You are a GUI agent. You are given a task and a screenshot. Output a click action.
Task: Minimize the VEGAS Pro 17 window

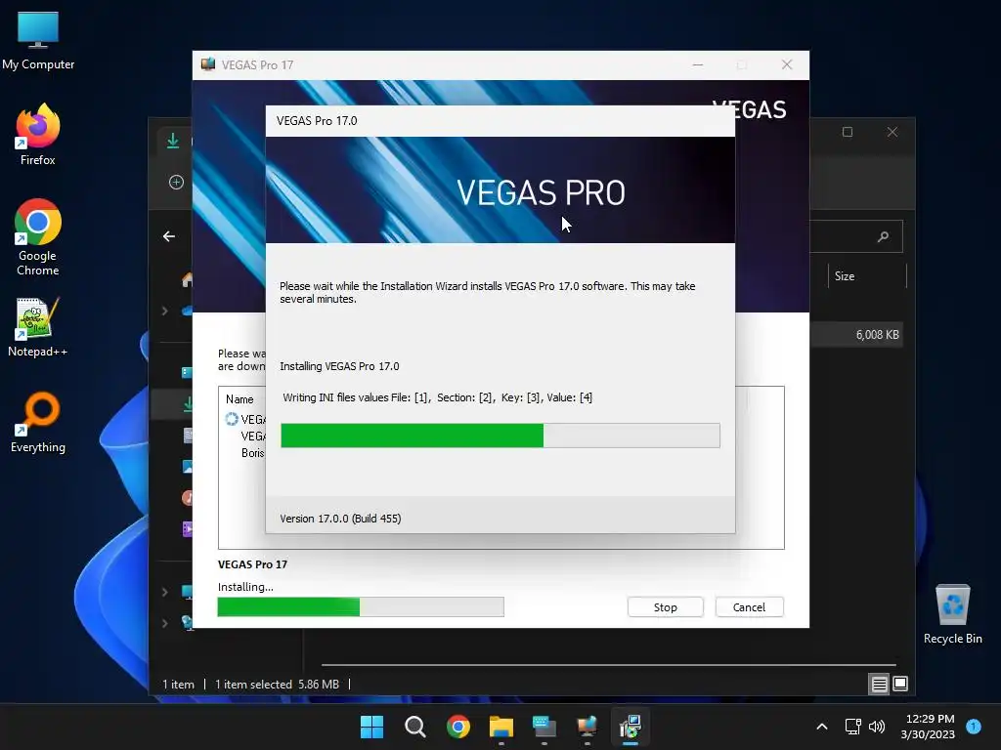click(698, 64)
